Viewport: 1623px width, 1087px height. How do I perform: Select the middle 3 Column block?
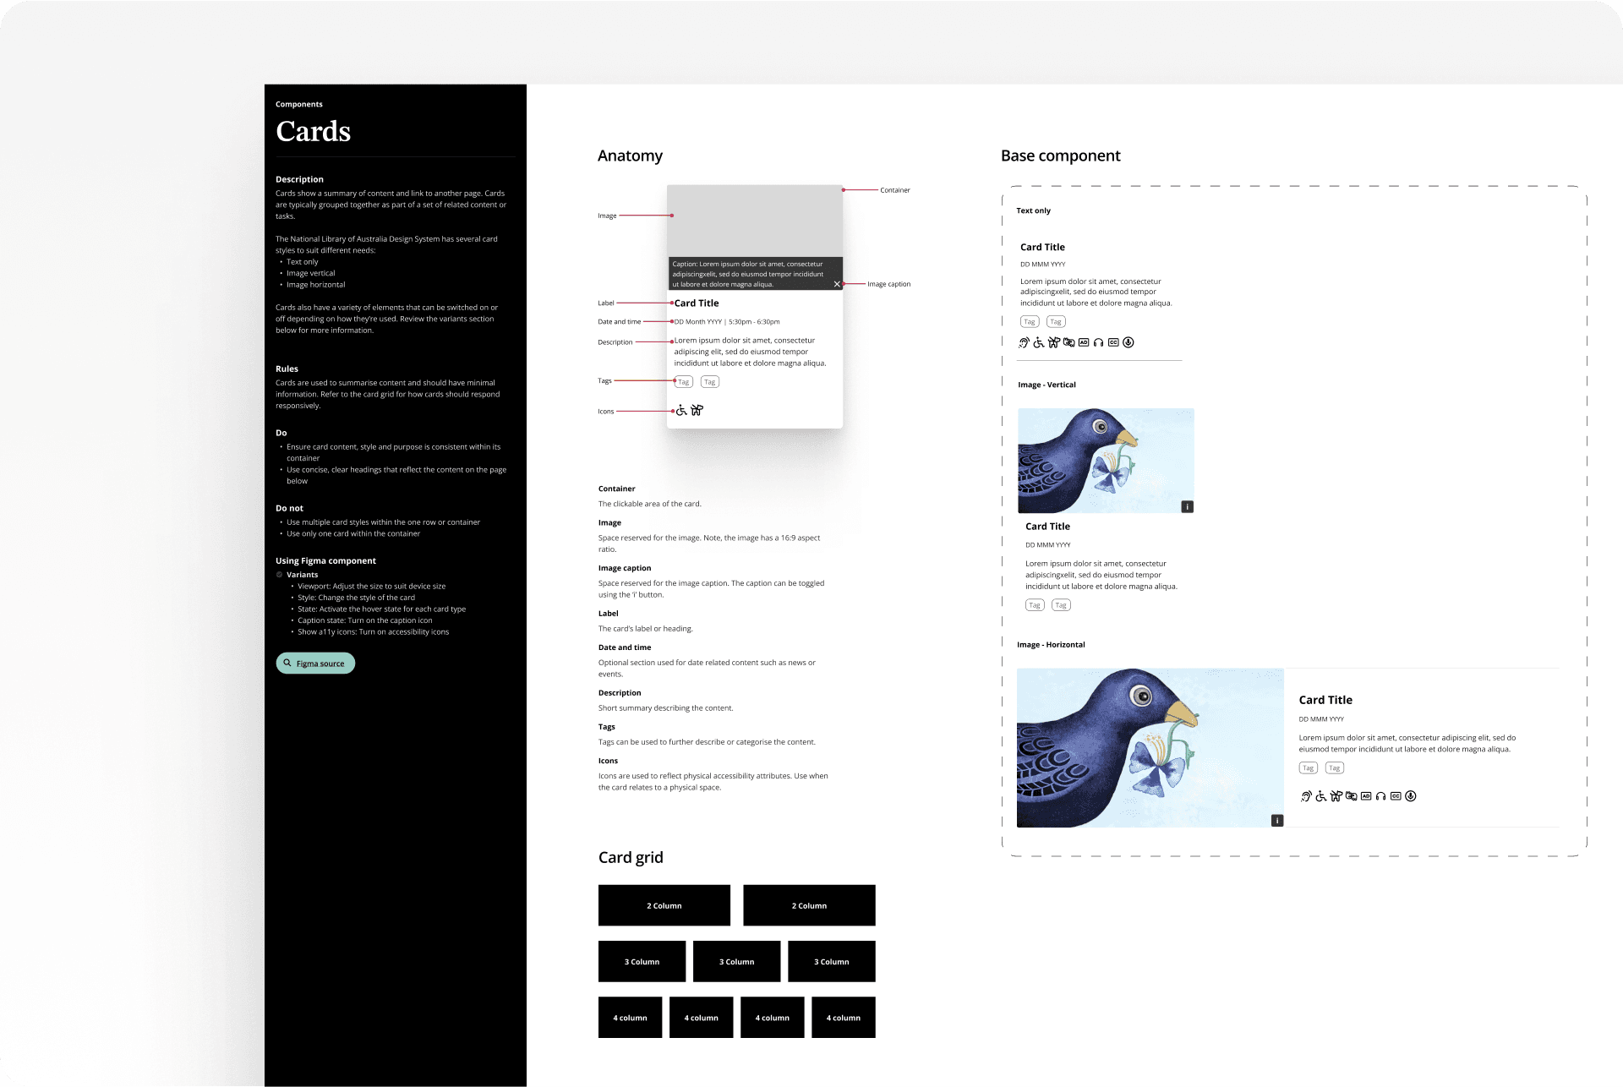click(x=736, y=961)
